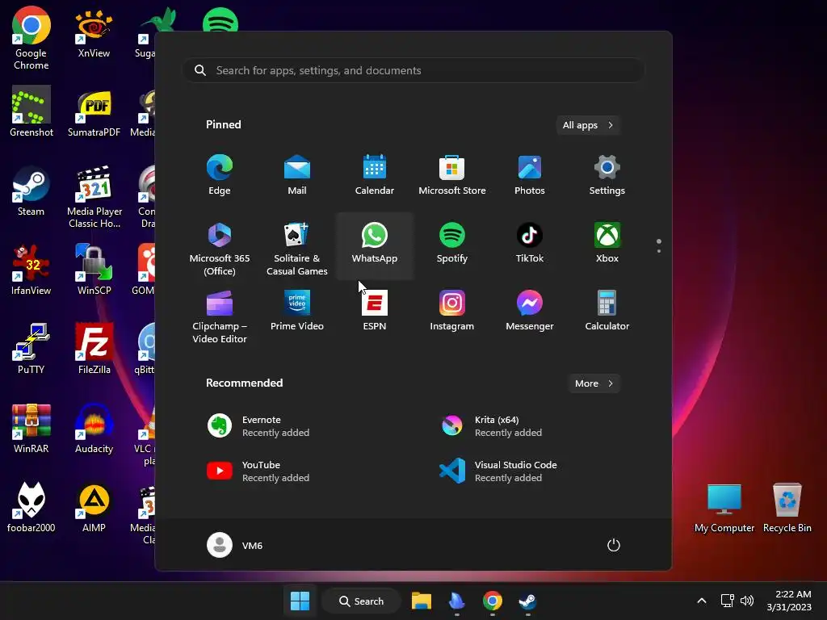Viewport: 827px width, 620px height.
Task: Select the SumatraPDF desktop icon
Action: click(x=94, y=113)
